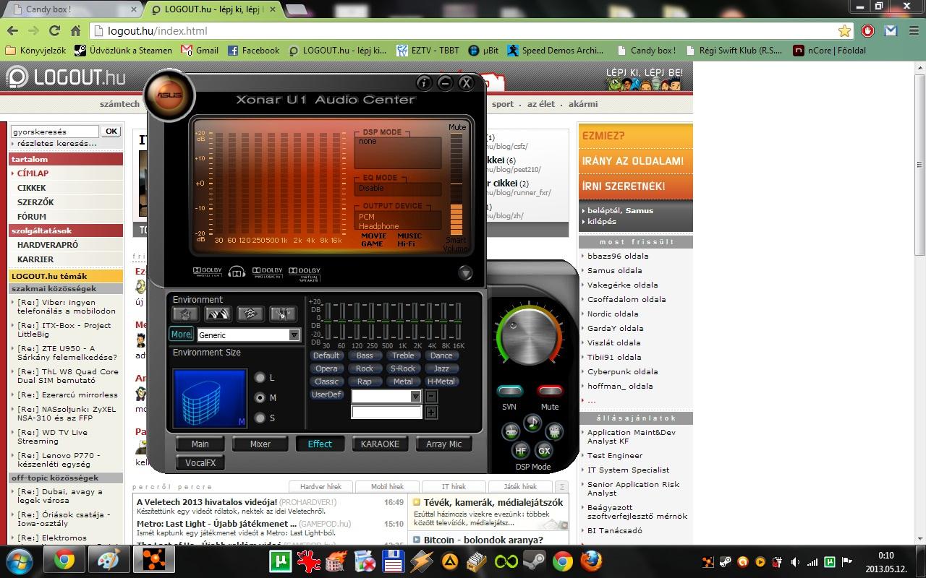Apply the Bass equalizer preset
926x578 pixels.
click(365, 355)
